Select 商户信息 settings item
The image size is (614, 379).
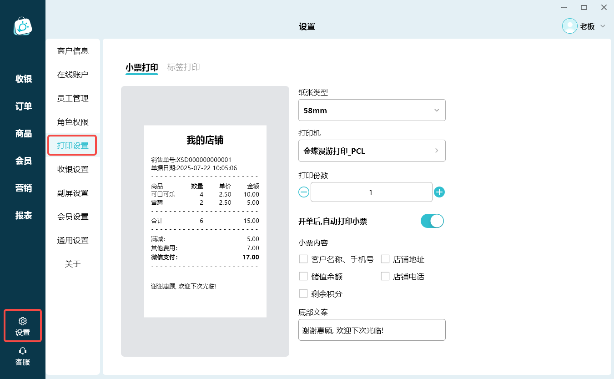coord(73,51)
